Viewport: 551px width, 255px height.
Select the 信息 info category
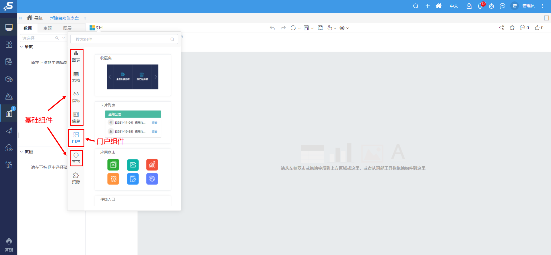point(76,118)
